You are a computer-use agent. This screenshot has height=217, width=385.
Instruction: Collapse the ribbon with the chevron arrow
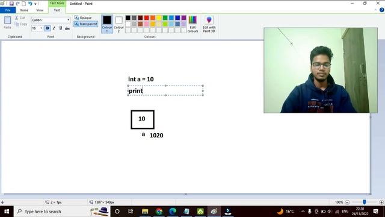(x=375, y=10)
